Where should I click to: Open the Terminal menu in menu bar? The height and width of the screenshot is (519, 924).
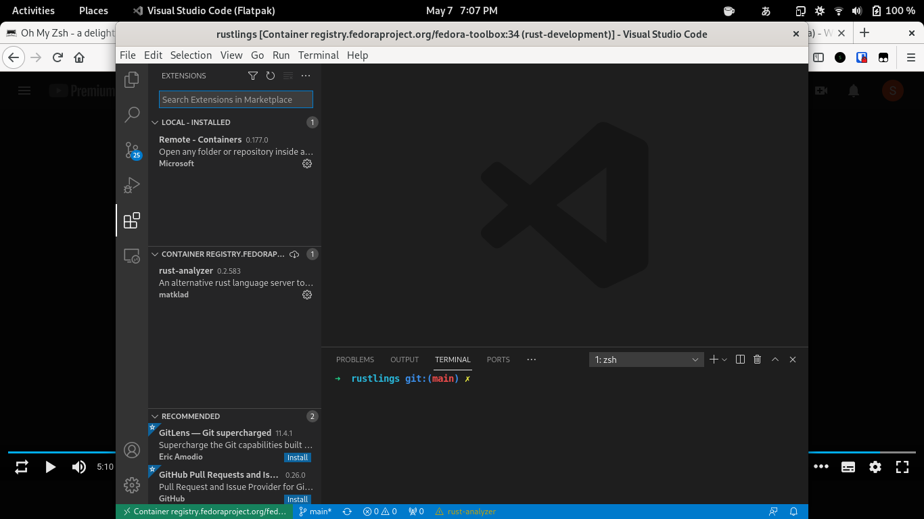[318, 55]
